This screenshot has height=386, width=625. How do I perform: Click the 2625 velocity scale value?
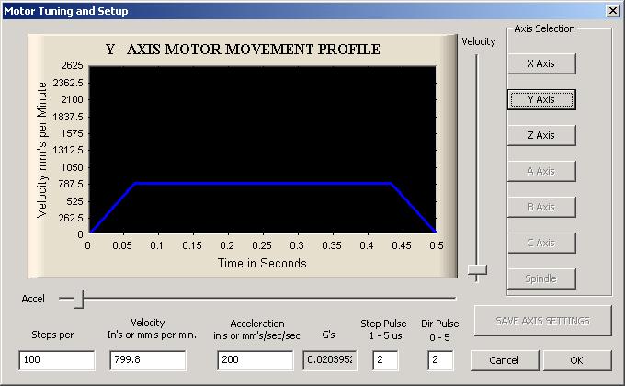72,65
